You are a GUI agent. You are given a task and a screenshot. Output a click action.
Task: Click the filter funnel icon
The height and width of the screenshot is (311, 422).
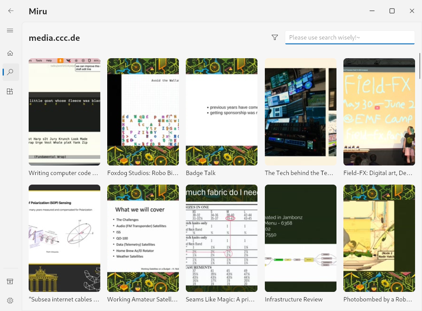point(274,37)
